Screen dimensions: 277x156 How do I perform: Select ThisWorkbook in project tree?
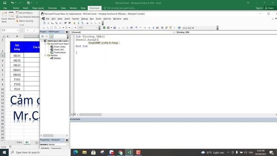58,52
